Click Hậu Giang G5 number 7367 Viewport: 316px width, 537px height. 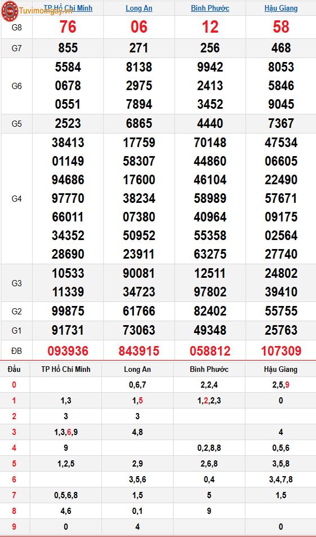point(281,123)
